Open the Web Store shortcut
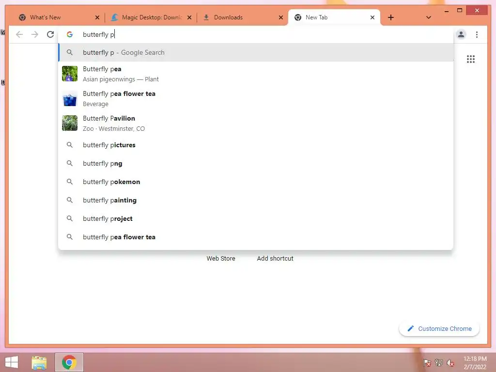Viewport: 496px width, 372px height. 221,259
